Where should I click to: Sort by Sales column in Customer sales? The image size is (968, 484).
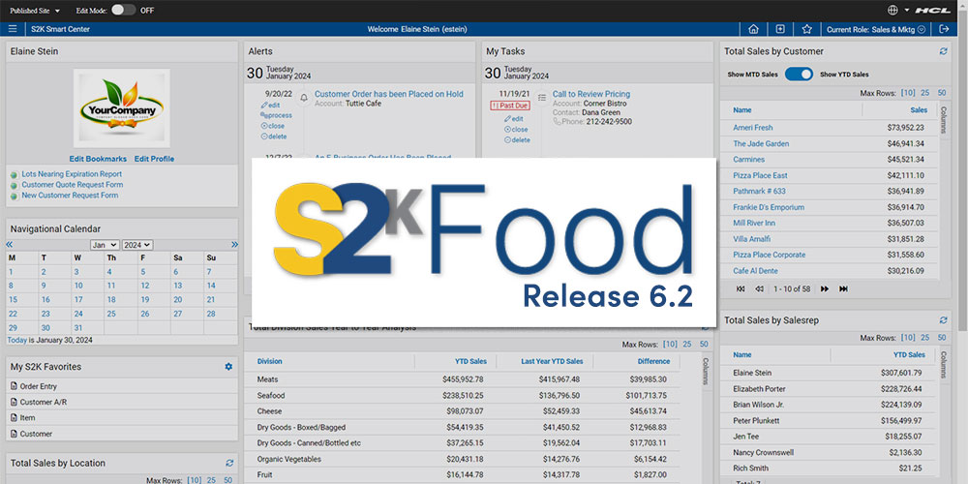point(919,110)
